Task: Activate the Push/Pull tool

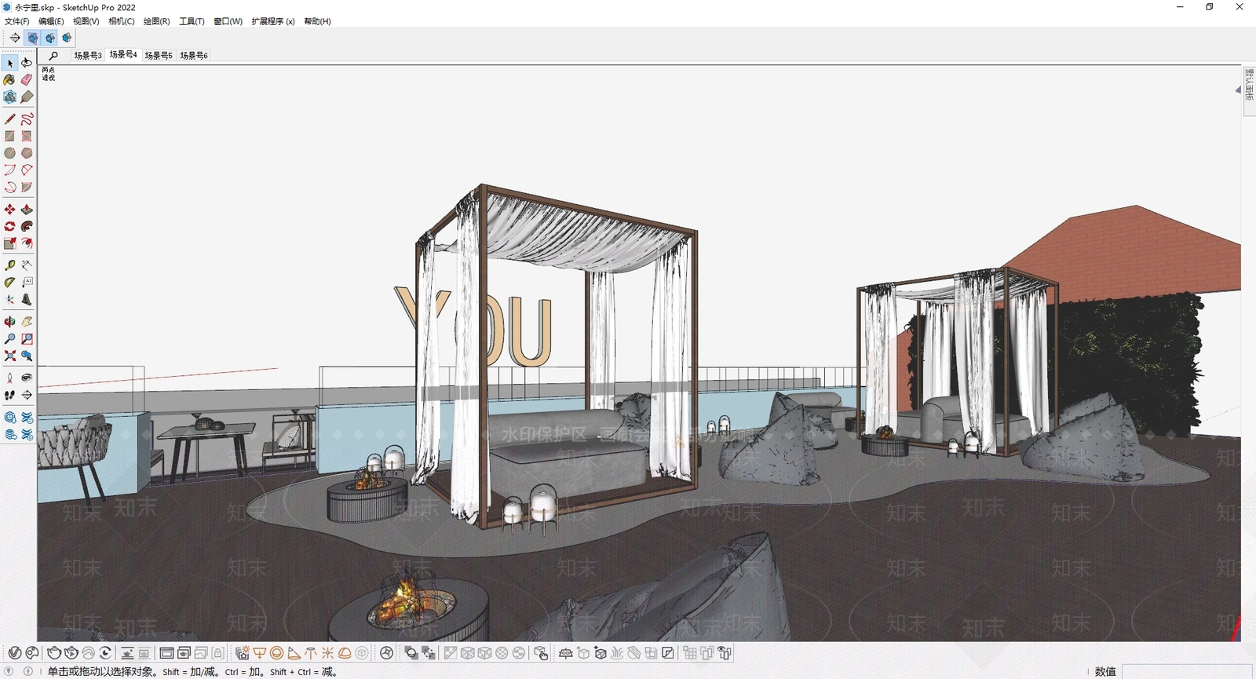Action: (x=27, y=210)
